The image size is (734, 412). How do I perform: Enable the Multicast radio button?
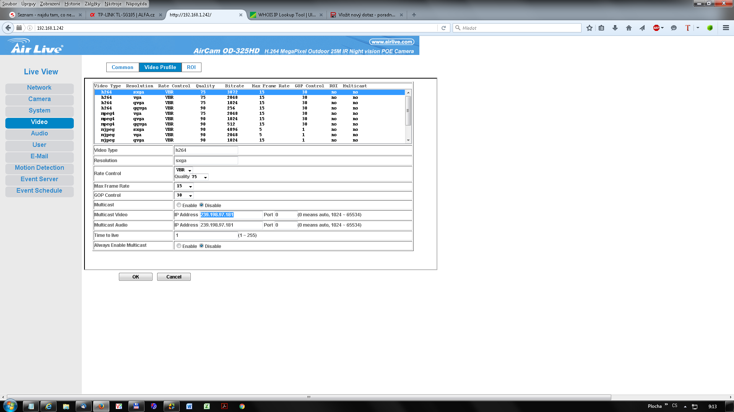179,205
